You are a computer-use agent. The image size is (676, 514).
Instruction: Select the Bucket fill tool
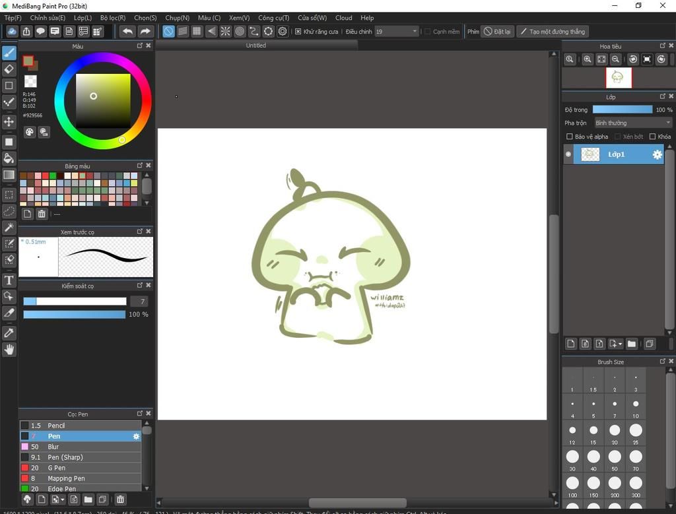click(x=9, y=158)
